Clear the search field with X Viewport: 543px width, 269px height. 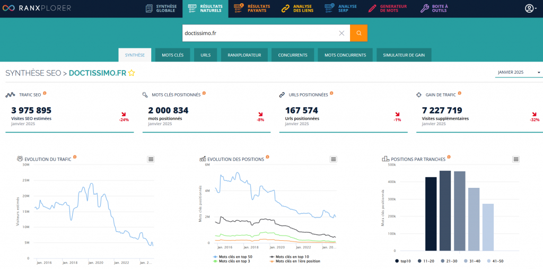coord(341,33)
